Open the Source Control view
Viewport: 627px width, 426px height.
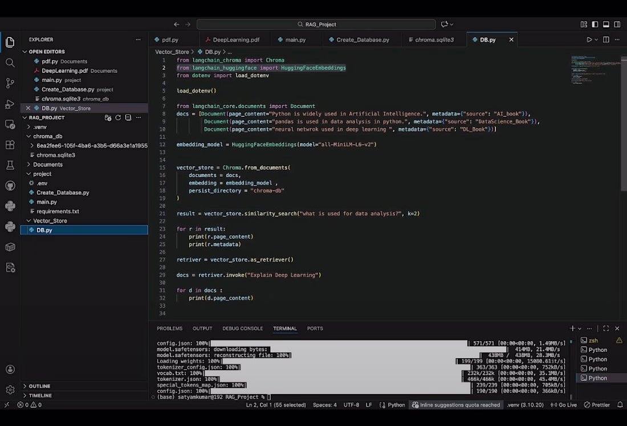pyautogui.click(x=10, y=83)
